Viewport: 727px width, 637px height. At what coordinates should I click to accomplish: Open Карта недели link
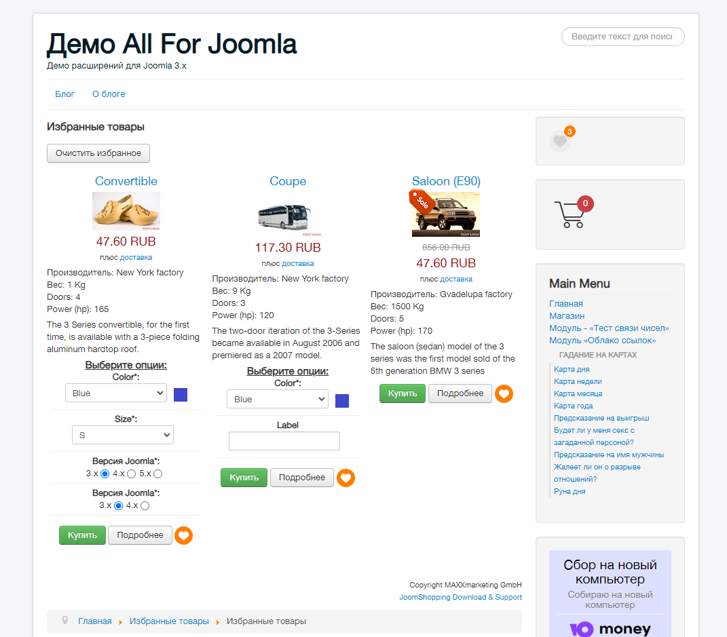[x=578, y=382]
